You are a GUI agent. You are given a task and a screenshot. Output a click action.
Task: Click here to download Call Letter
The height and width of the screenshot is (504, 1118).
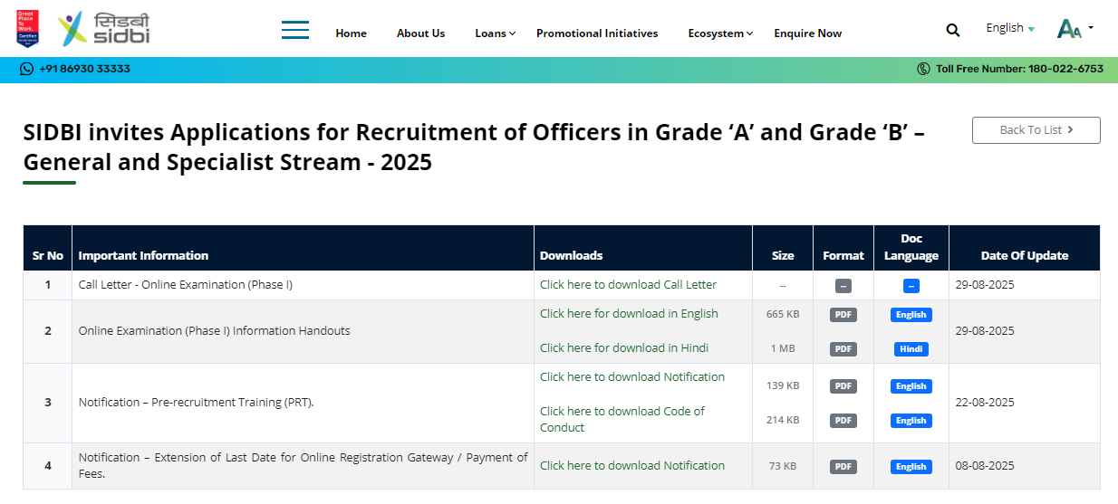pyautogui.click(x=628, y=285)
